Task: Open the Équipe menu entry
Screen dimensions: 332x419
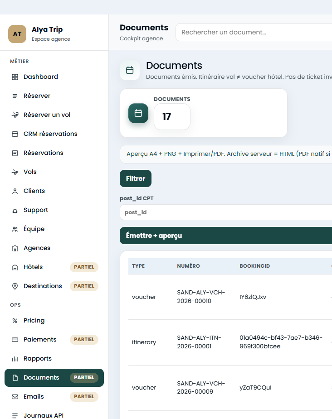Action: pyautogui.click(x=54, y=229)
